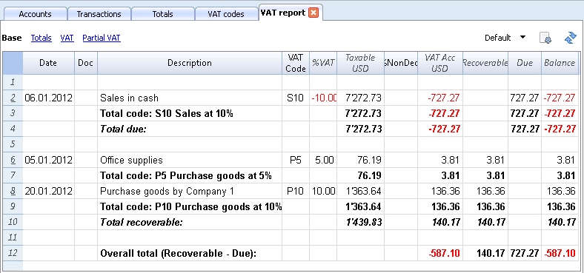
Task: Switch to the Accounts tab
Action: pyautogui.click(x=35, y=14)
